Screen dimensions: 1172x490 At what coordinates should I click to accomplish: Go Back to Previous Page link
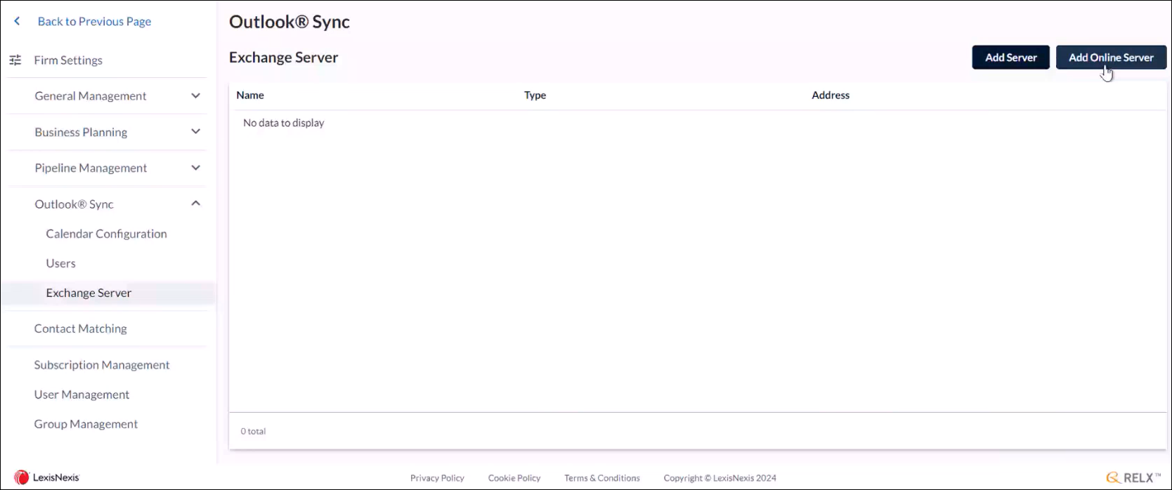[x=94, y=21]
